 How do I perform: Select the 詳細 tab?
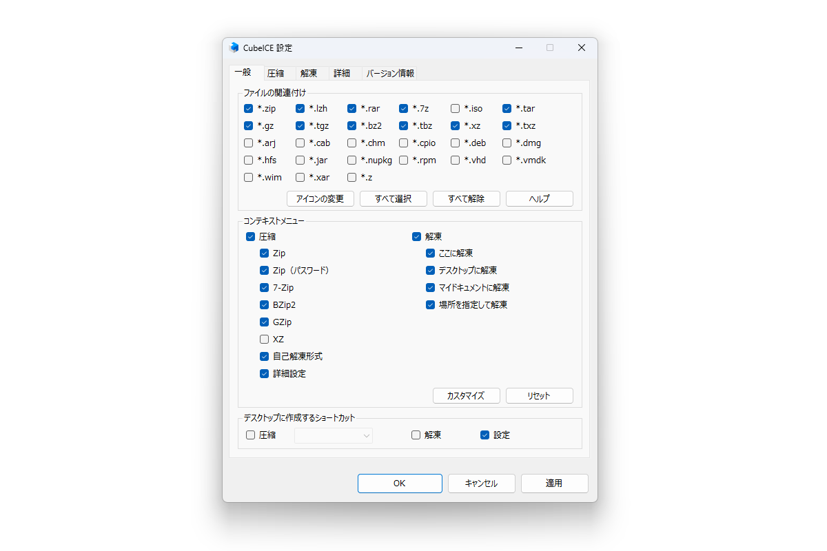tap(342, 73)
